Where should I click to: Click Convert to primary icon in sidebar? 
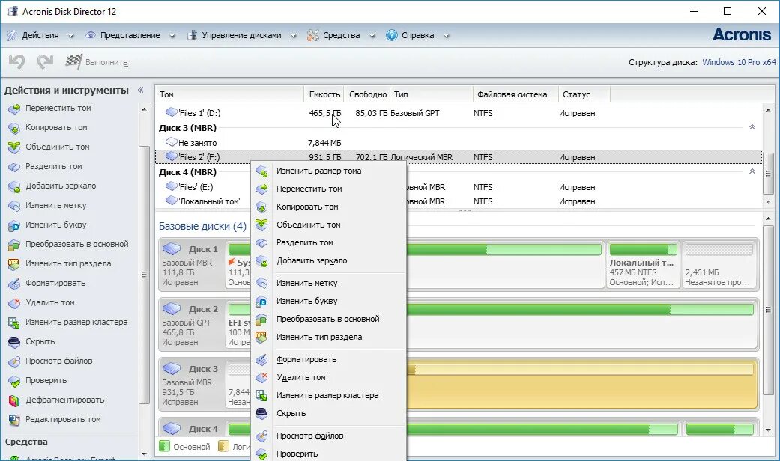click(14, 245)
